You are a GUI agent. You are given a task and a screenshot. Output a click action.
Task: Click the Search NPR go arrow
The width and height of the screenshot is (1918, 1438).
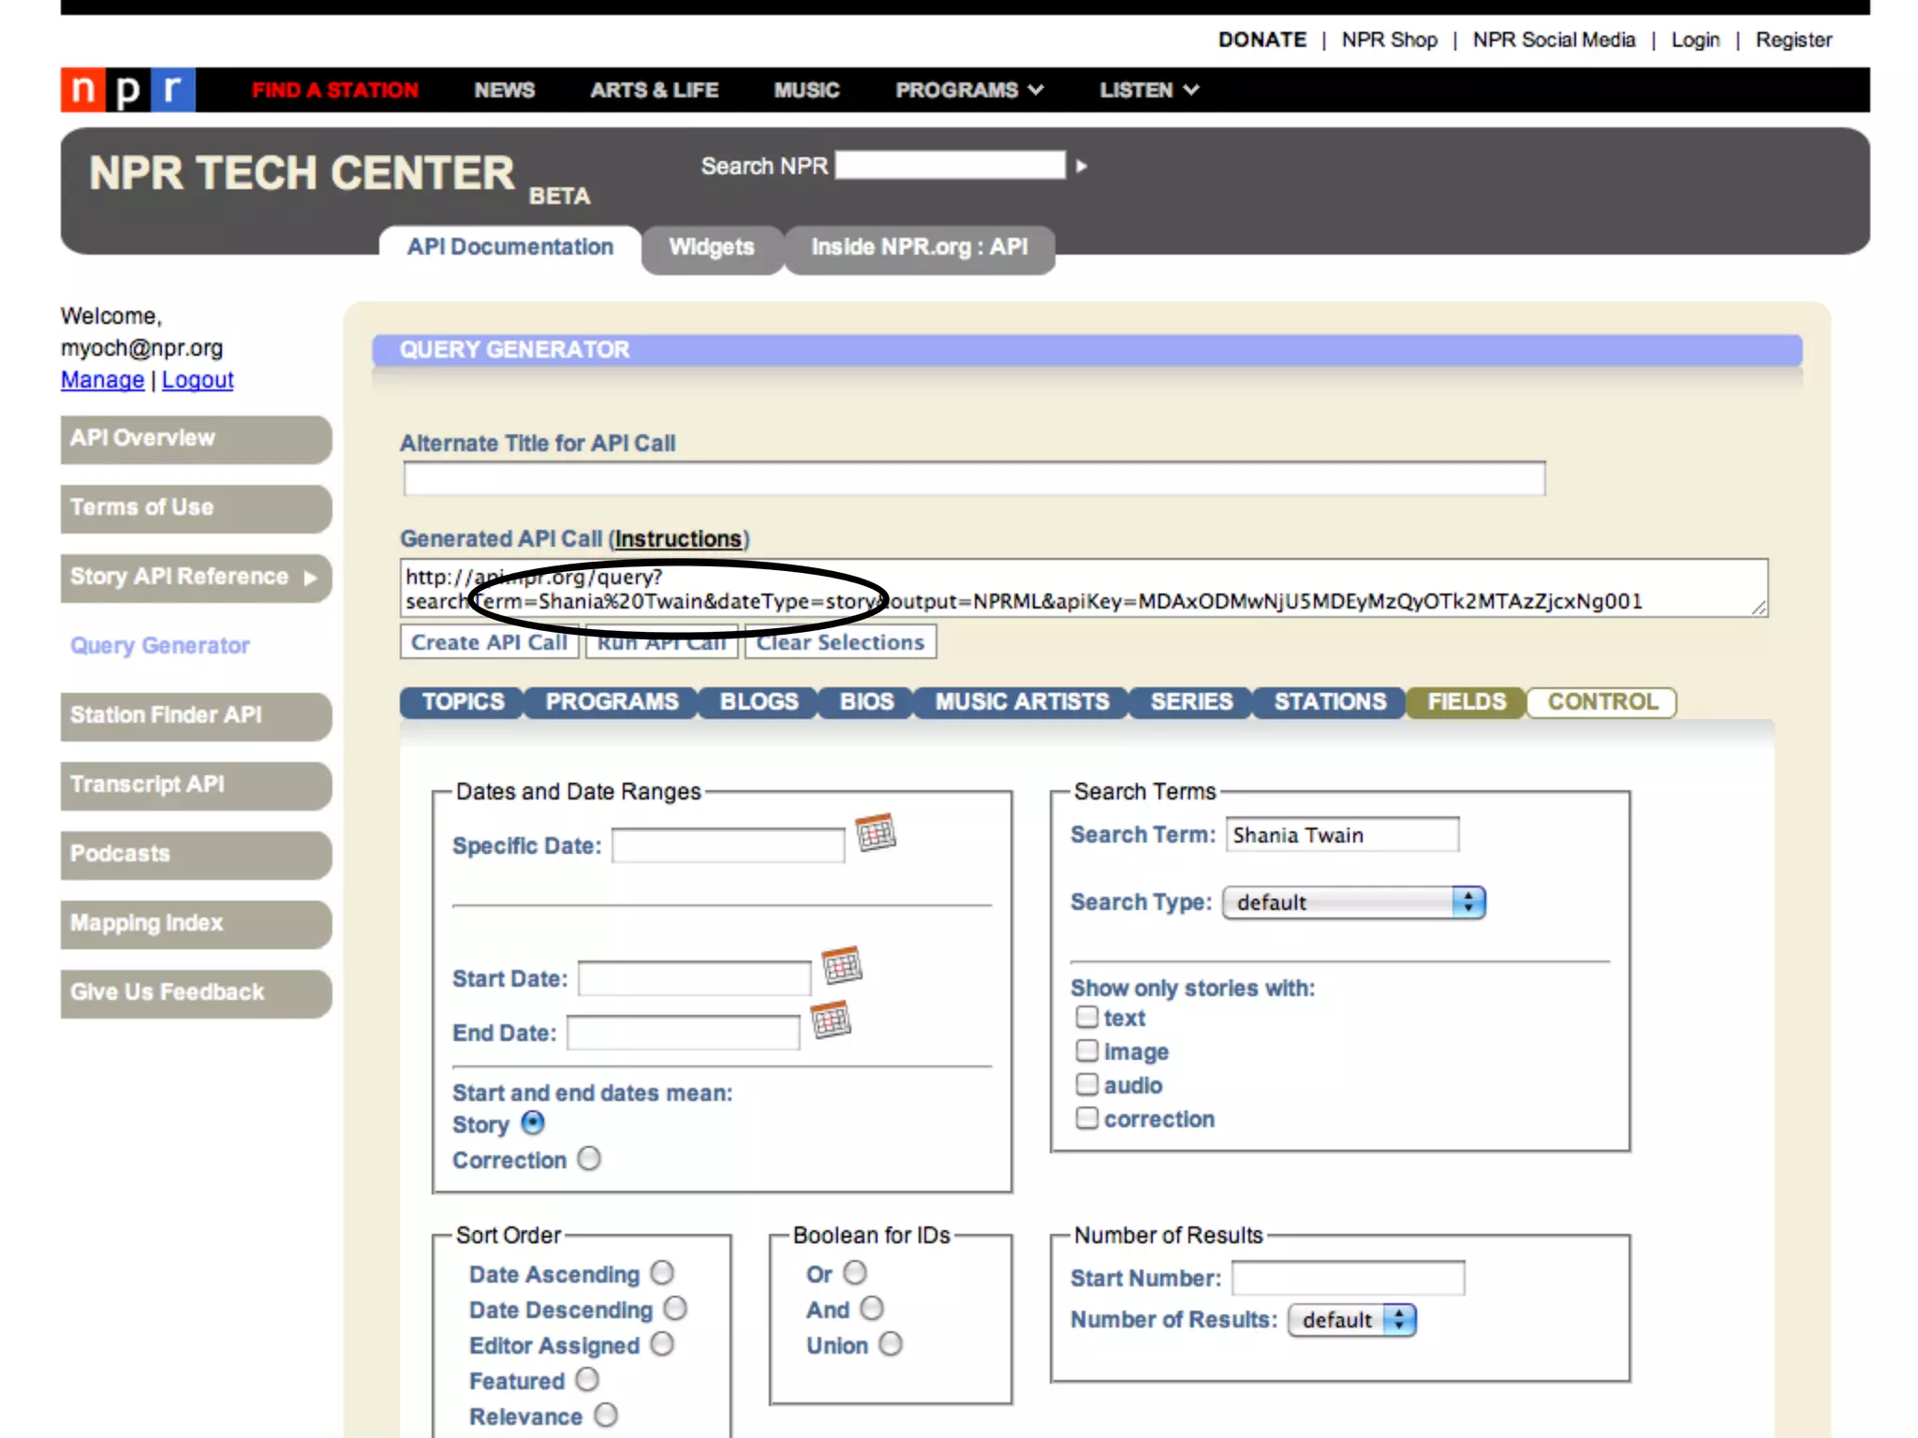1082,167
